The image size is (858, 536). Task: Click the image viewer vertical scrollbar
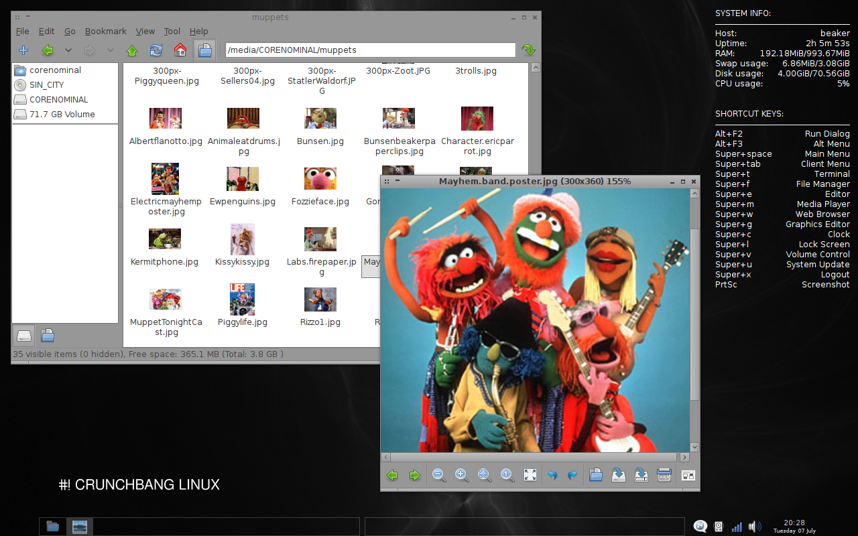coord(694,315)
